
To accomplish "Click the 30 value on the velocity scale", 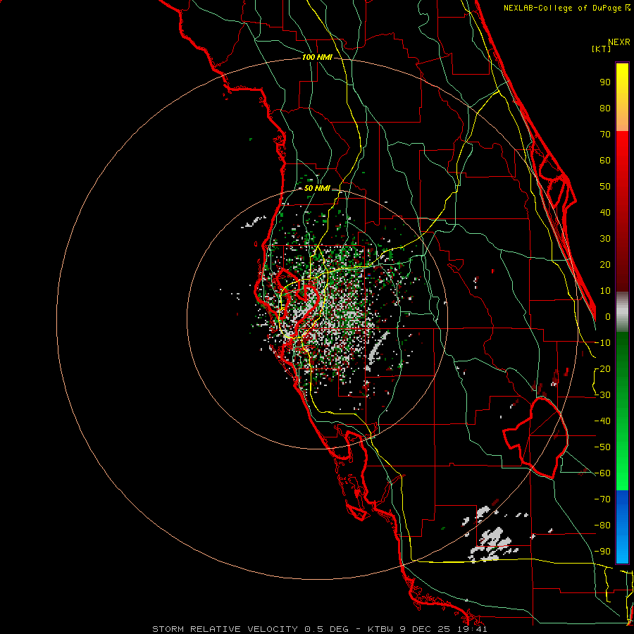I will tap(605, 239).
